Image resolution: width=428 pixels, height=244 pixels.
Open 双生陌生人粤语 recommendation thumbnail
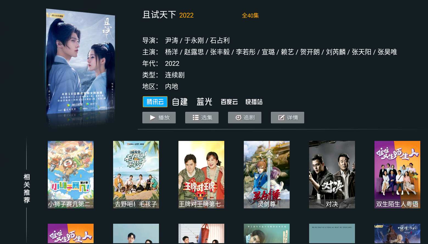(397, 175)
